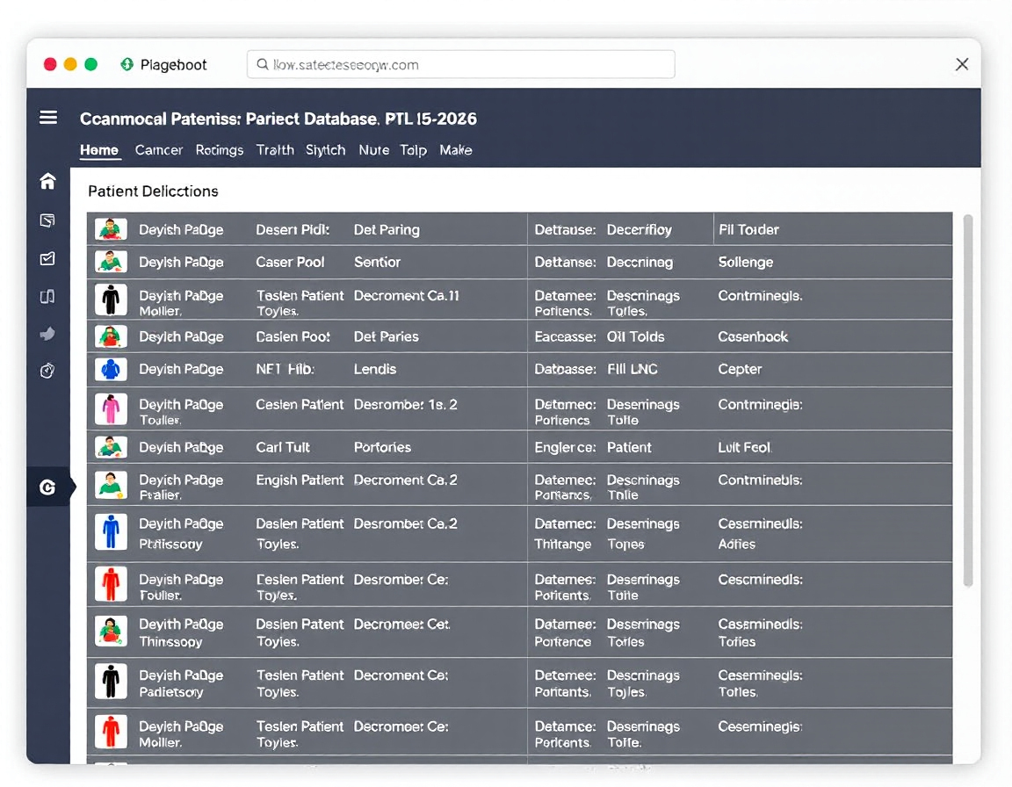Screen dimensions: 1012x787
Task: Select the 'Cepter' cell
Action: pos(740,370)
